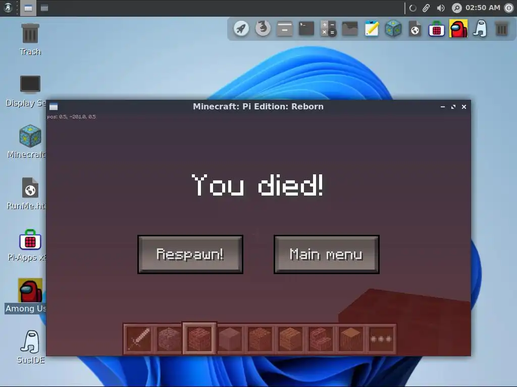Switch to the highlighted taskbar window
Screen dimensions: 517x387
(28, 8)
